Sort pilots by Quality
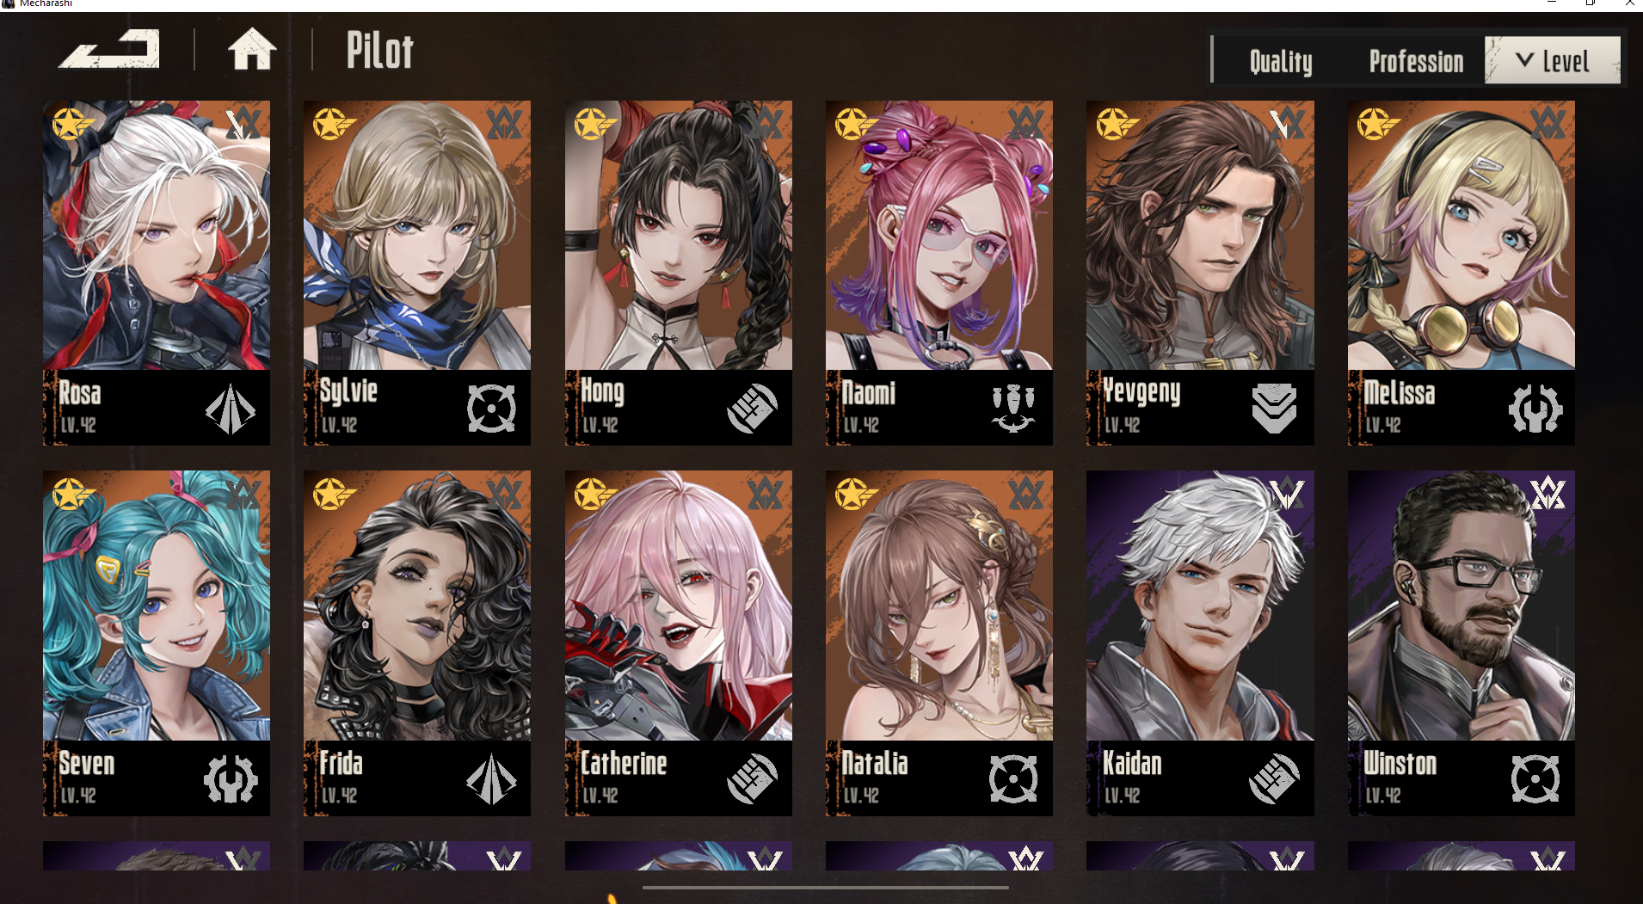This screenshot has width=1643, height=904. coord(1281,62)
